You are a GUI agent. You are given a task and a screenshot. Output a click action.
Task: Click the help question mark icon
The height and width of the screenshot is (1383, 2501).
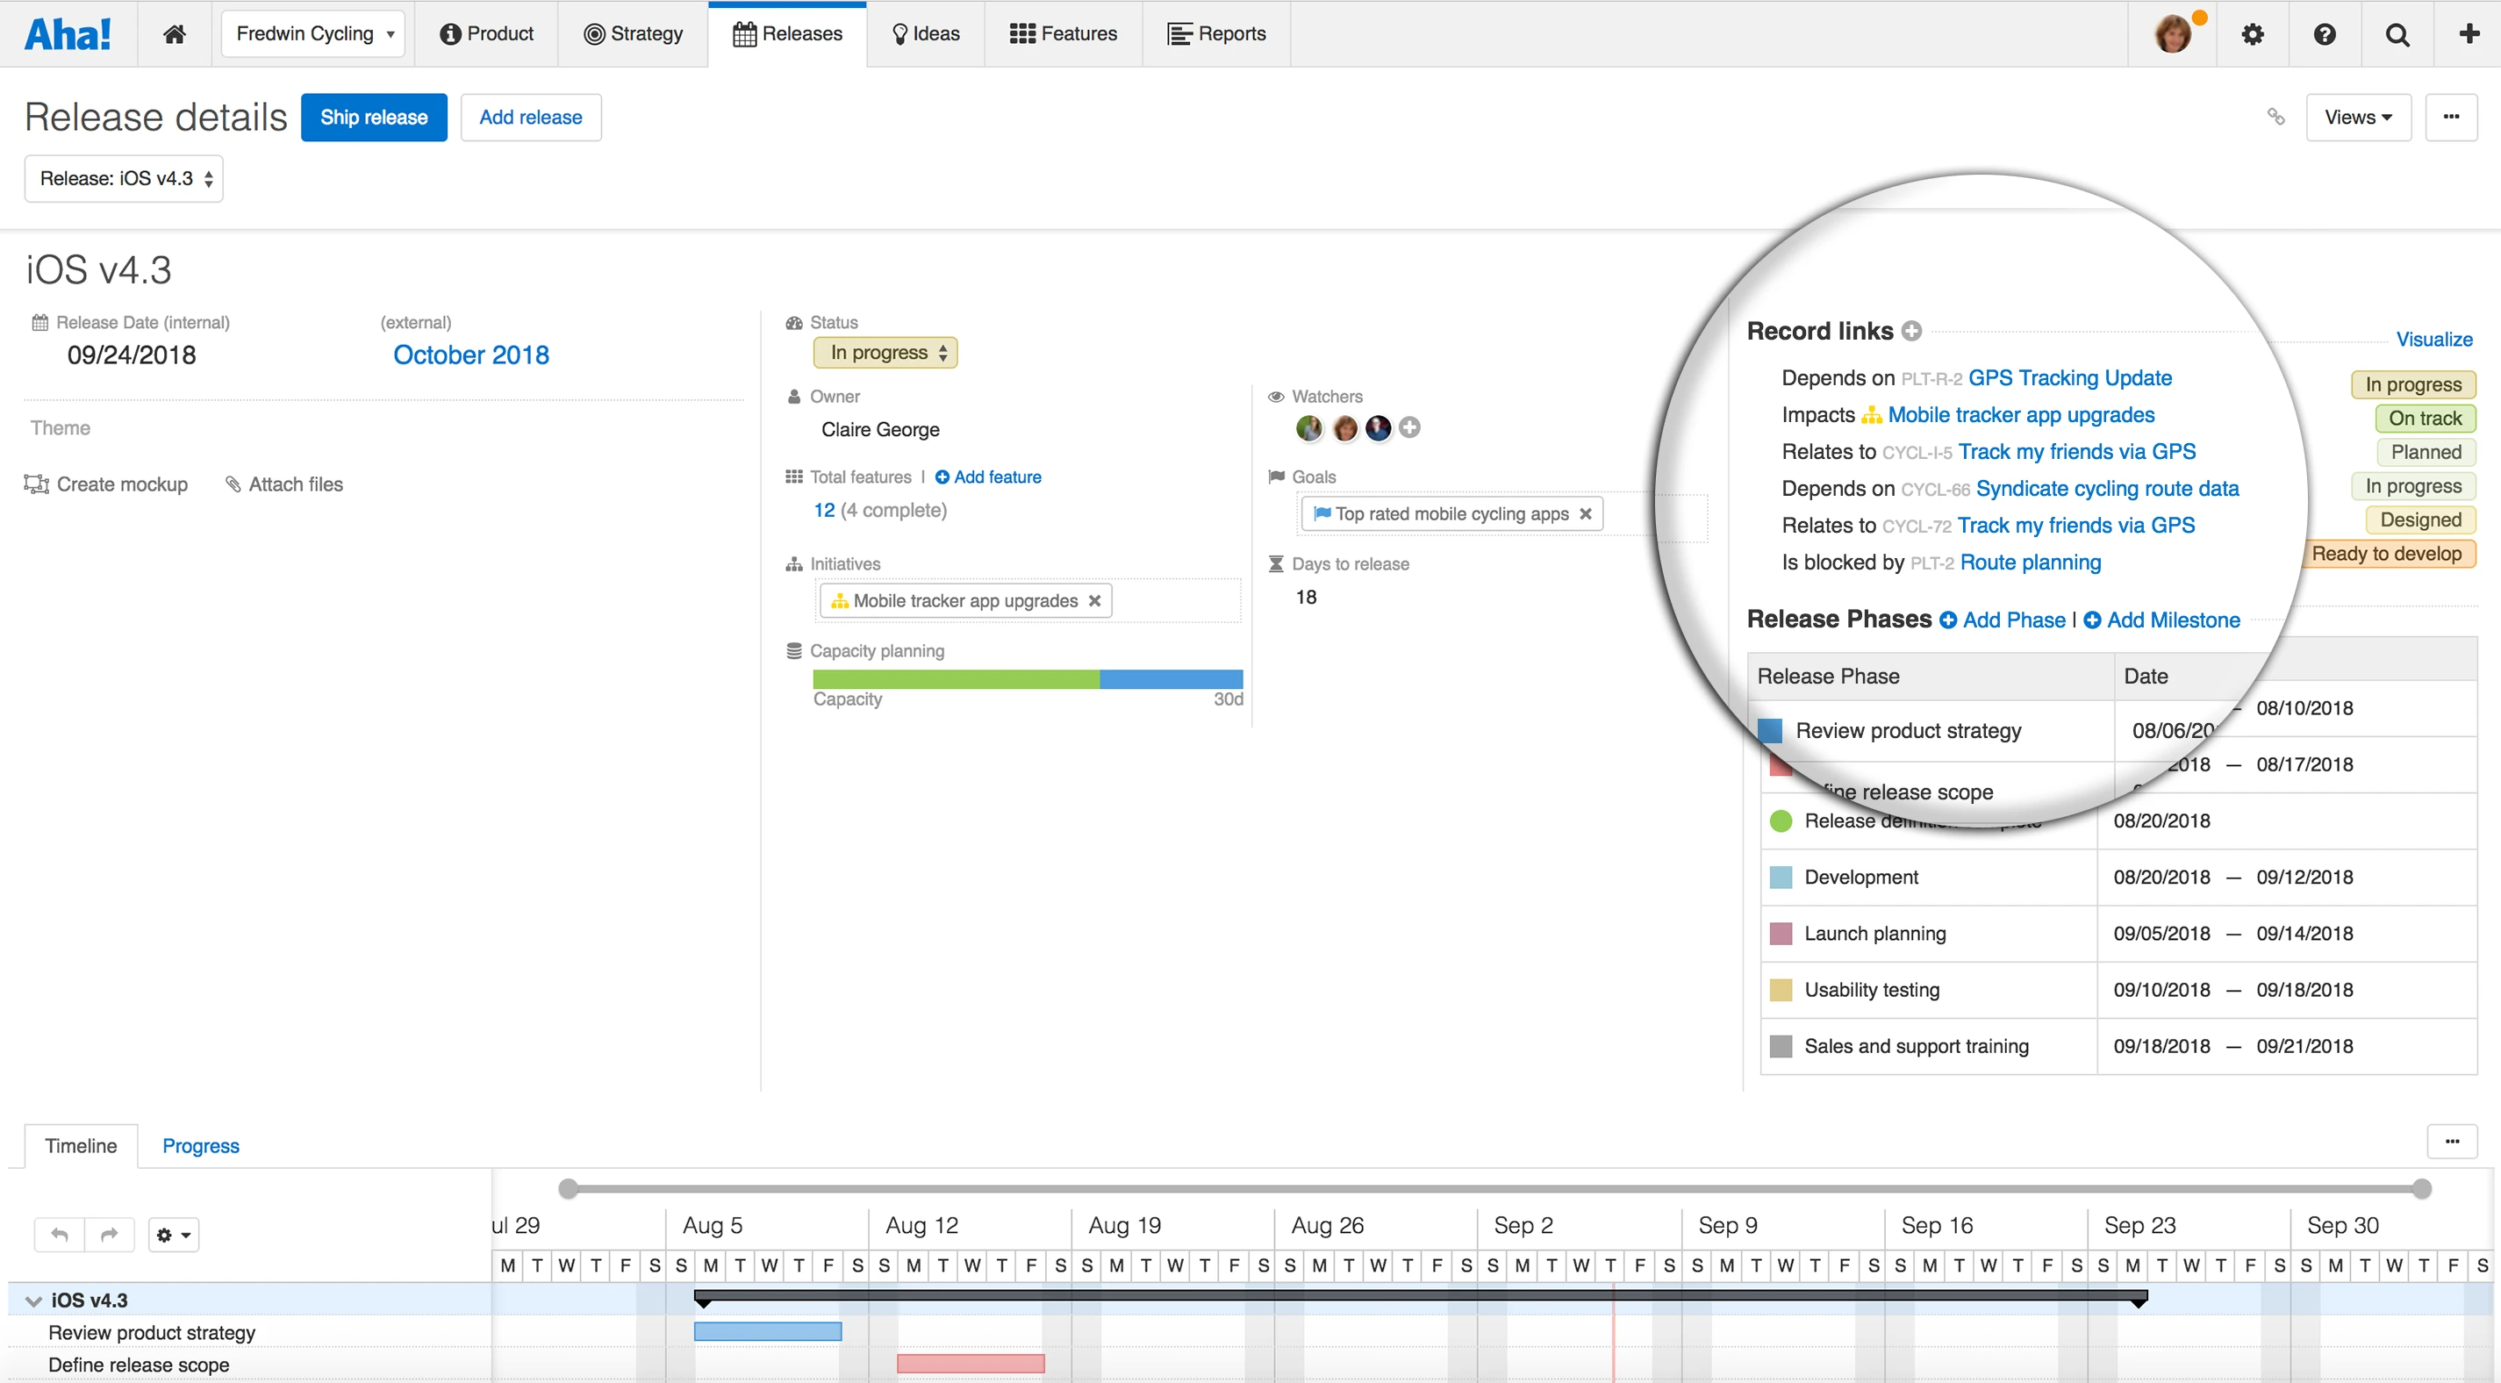tap(2325, 34)
